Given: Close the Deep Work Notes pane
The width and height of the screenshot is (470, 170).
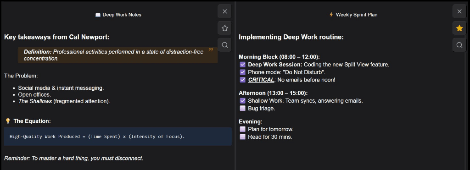Looking at the screenshot, I should pos(225,11).
